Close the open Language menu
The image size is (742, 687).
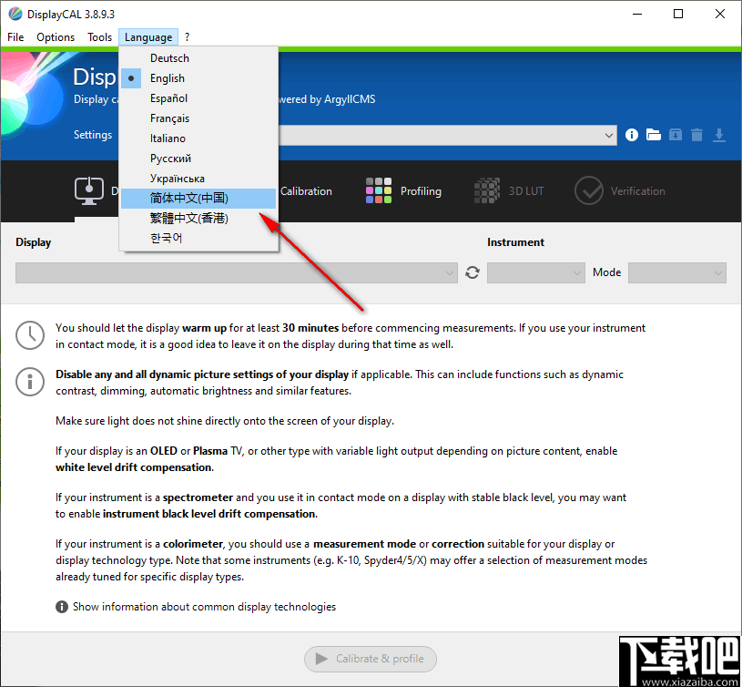tap(148, 37)
